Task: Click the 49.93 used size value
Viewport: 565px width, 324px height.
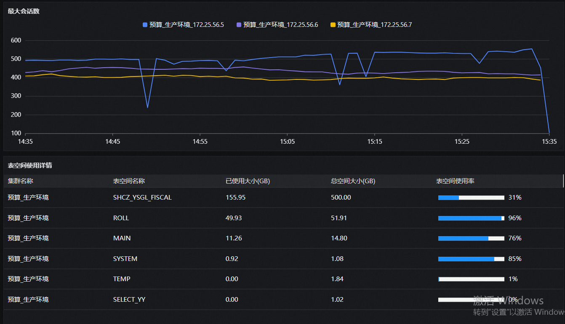Action: point(234,218)
